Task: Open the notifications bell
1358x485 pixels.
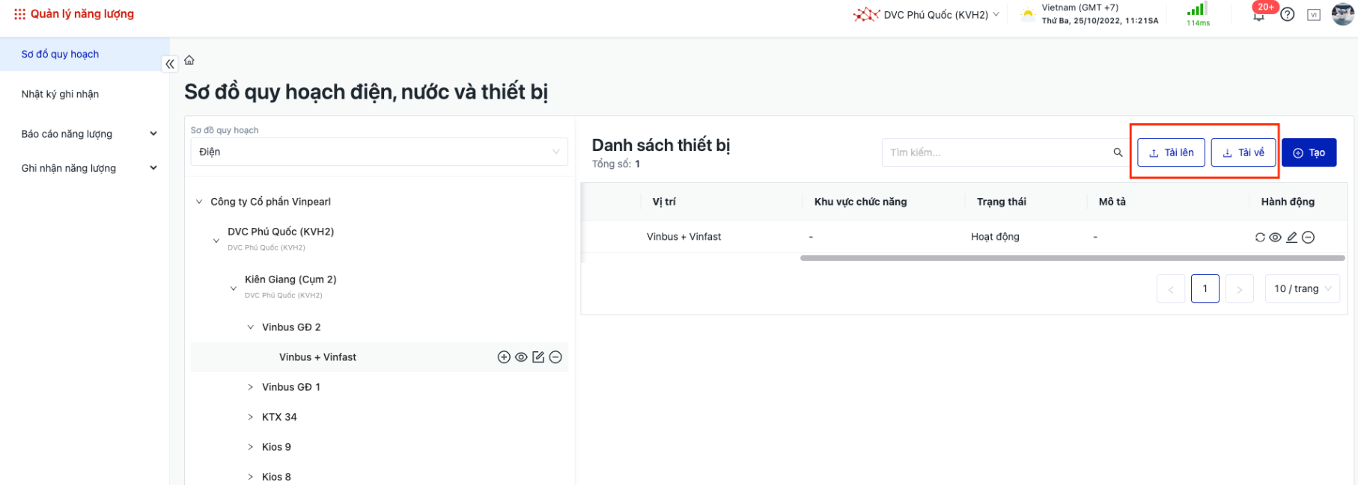Action: tap(1259, 15)
